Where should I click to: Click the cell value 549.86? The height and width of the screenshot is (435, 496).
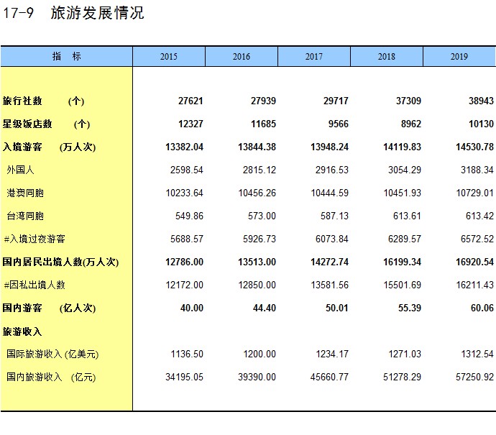(x=189, y=216)
